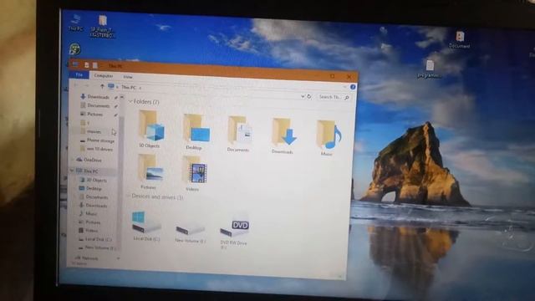Select Downloads under This PC tree
This screenshot has height=301, width=535.
[x=96, y=206]
